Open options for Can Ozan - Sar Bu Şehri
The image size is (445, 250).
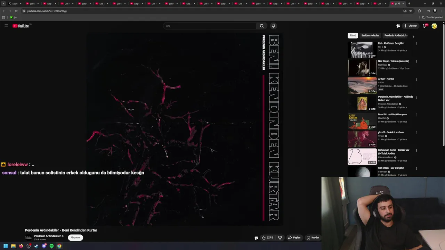(x=416, y=168)
